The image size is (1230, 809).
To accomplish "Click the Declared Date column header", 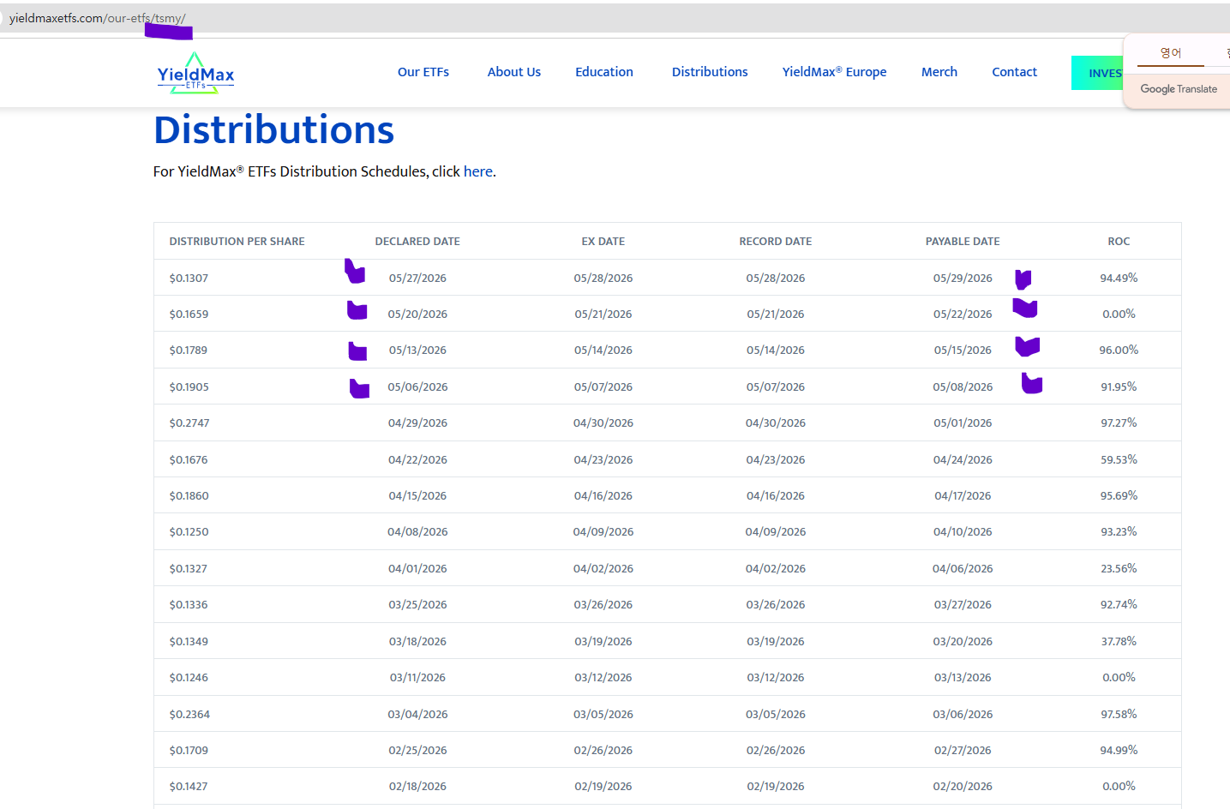I will click(x=417, y=242).
